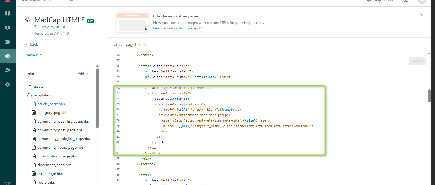Expand the assets folder

coord(38,87)
